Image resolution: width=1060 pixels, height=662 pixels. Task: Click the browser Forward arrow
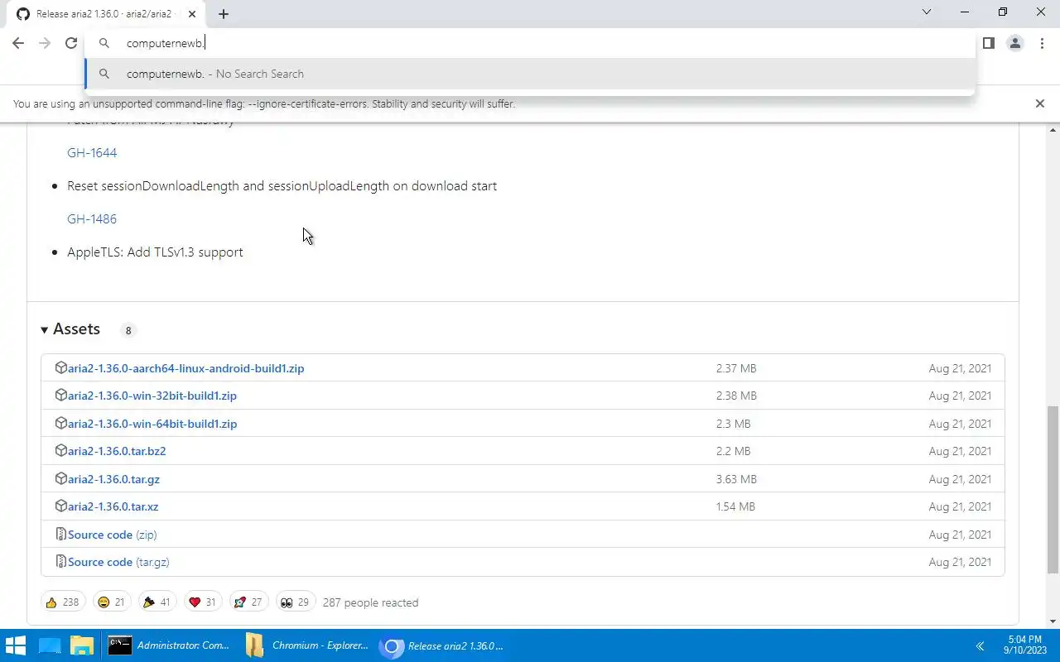pos(45,43)
